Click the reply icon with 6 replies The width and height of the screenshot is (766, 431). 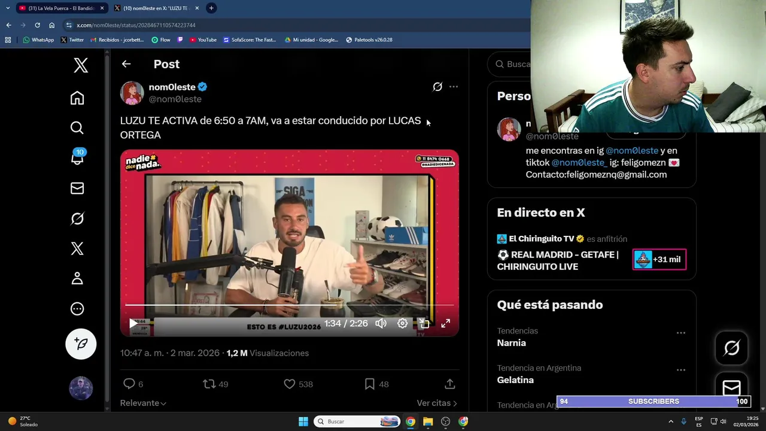click(x=129, y=384)
